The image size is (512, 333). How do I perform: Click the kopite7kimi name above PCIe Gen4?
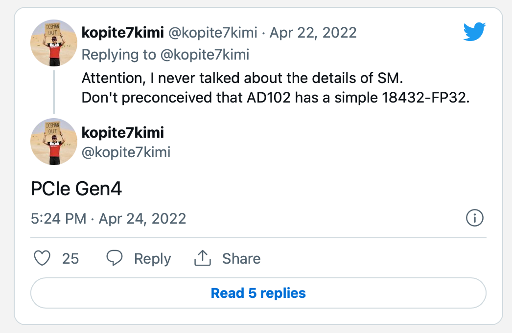click(122, 132)
